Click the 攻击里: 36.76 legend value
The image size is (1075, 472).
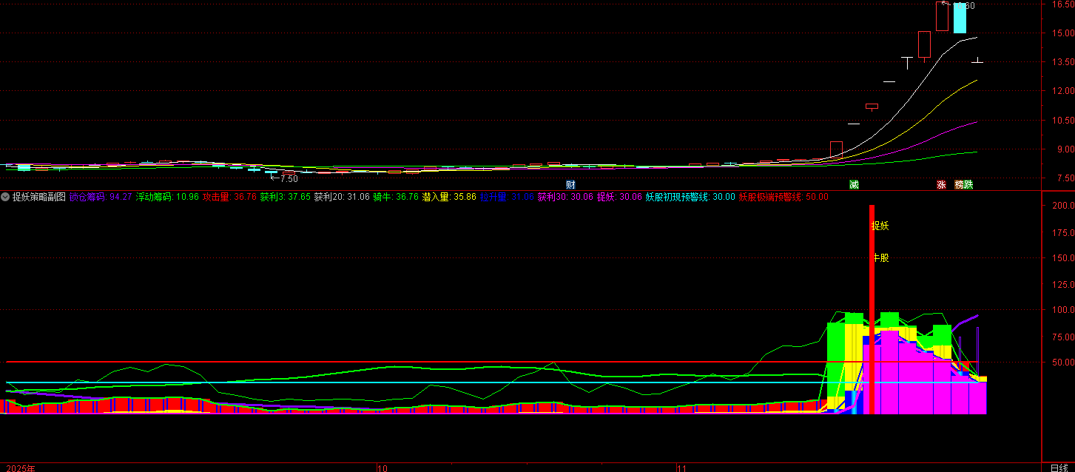point(229,197)
